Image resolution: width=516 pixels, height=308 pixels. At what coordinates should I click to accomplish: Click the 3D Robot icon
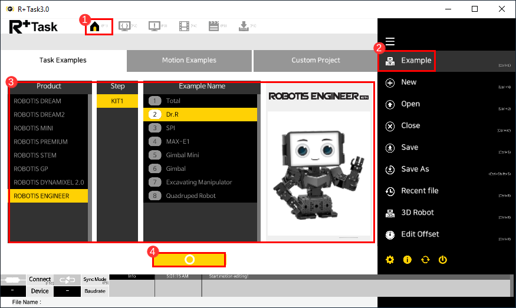[x=390, y=213]
